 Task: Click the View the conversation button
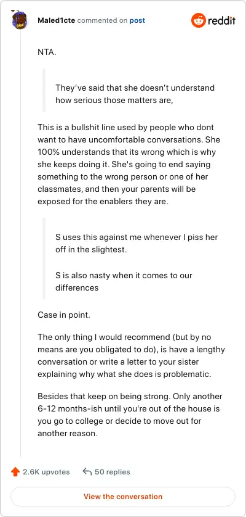[123, 497]
